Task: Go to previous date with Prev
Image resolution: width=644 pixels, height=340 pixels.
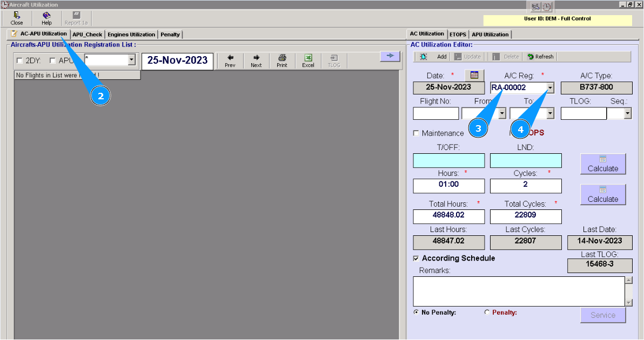Action: click(230, 60)
